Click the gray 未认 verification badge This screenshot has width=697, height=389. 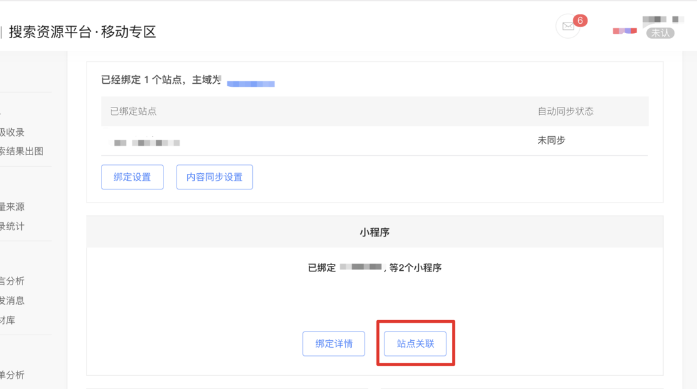click(x=660, y=33)
